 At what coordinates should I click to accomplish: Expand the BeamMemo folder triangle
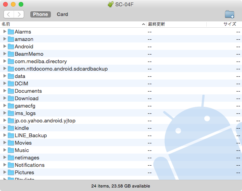coord(5,54)
